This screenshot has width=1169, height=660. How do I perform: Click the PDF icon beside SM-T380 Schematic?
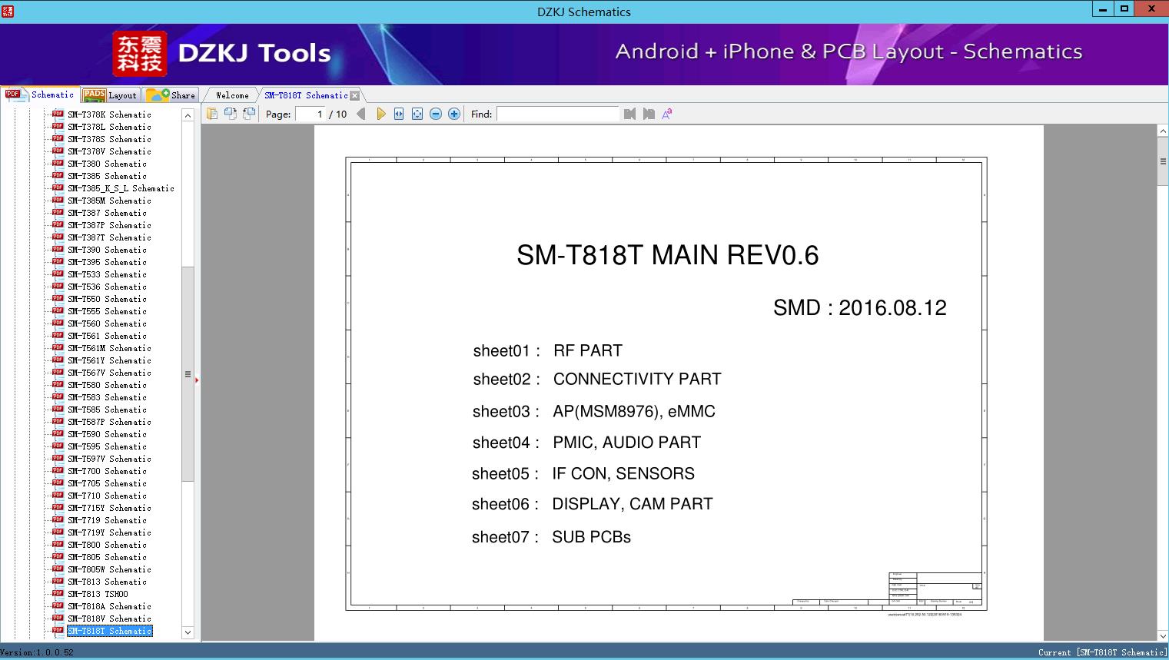(58, 163)
